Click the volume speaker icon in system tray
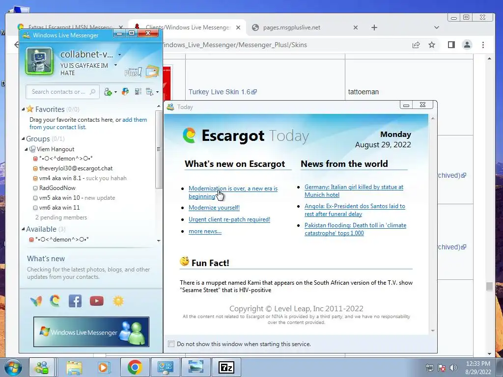503x377 pixels. point(453,368)
